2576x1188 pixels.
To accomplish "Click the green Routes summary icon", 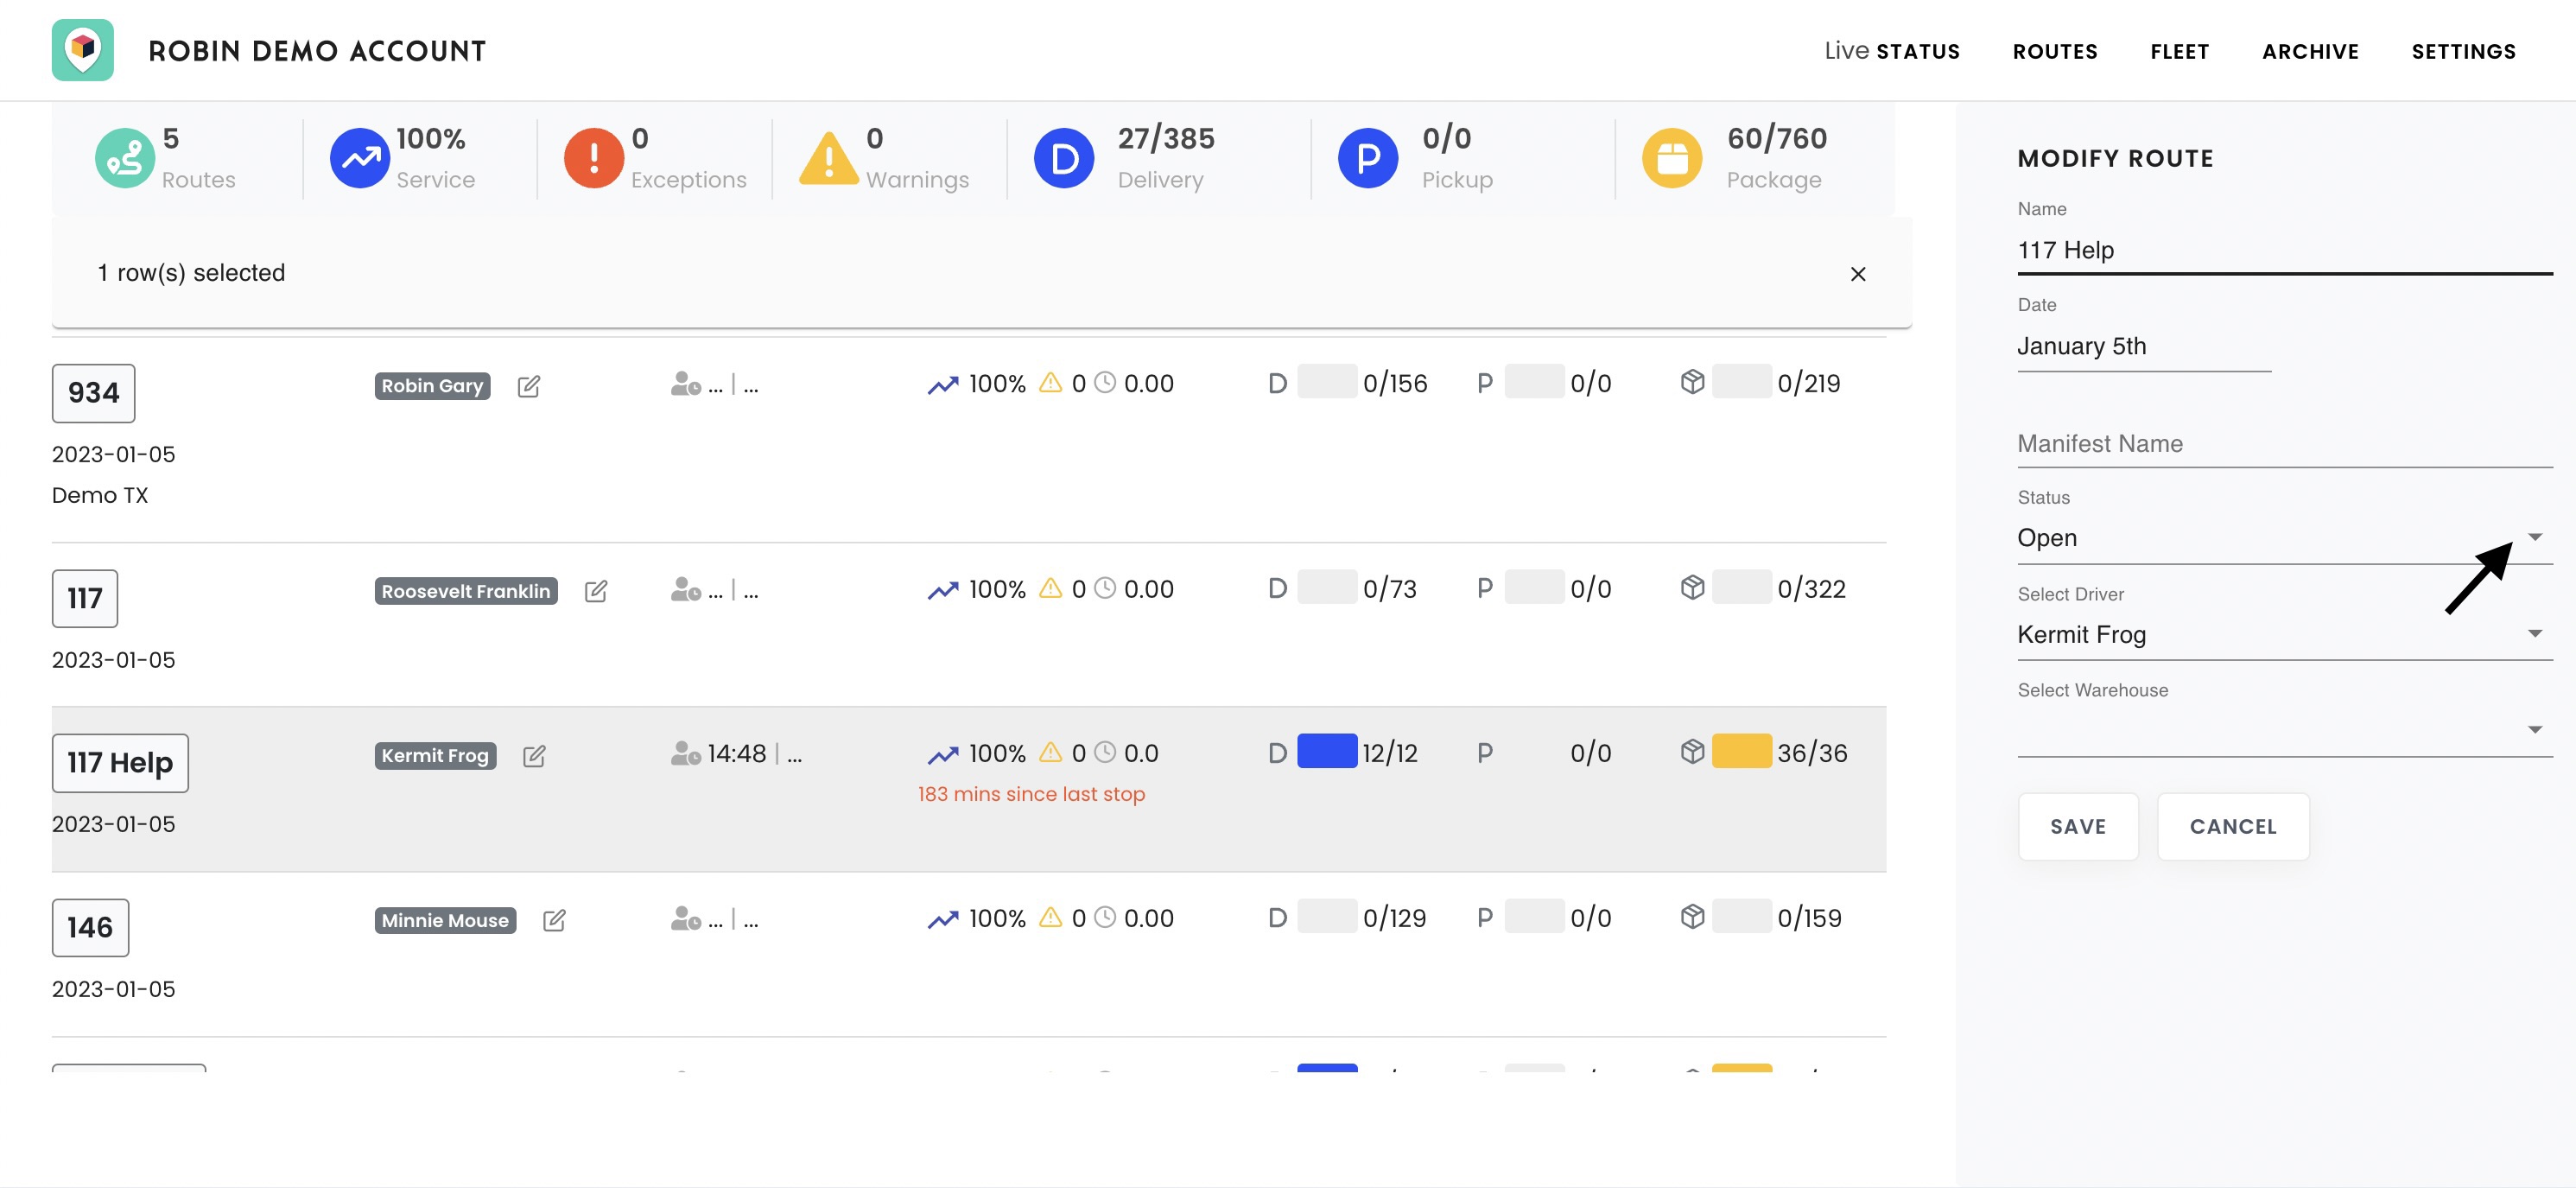I will pyautogui.click(x=125, y=158).
